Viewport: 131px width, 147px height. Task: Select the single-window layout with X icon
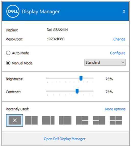(15, 120)
